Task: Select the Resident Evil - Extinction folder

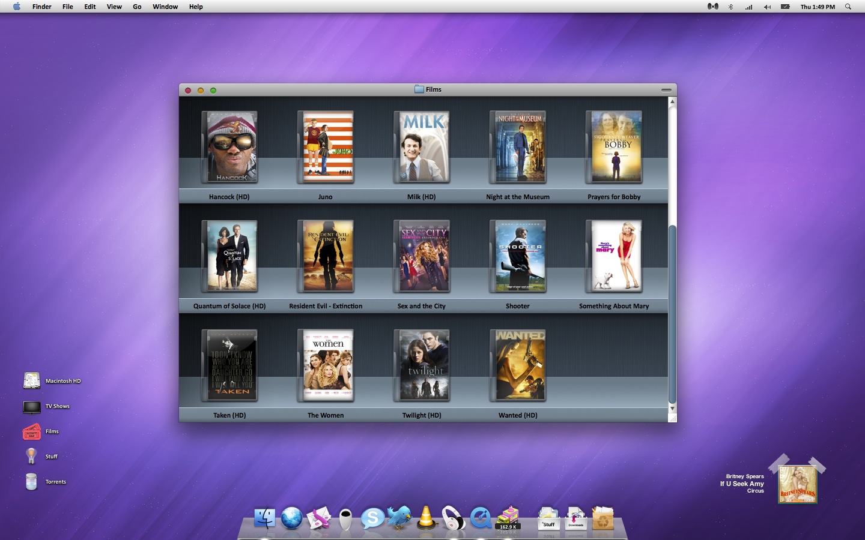Action: click(x=326, y=257)
